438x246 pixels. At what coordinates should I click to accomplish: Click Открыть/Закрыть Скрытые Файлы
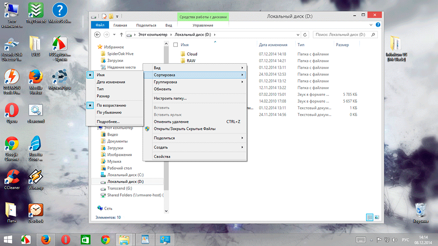click(x=195, y=129)
